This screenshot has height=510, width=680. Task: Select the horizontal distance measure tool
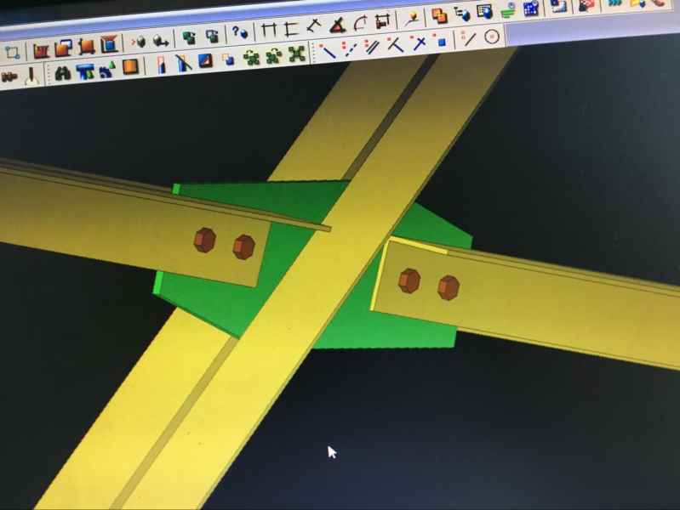coord(270,29)
